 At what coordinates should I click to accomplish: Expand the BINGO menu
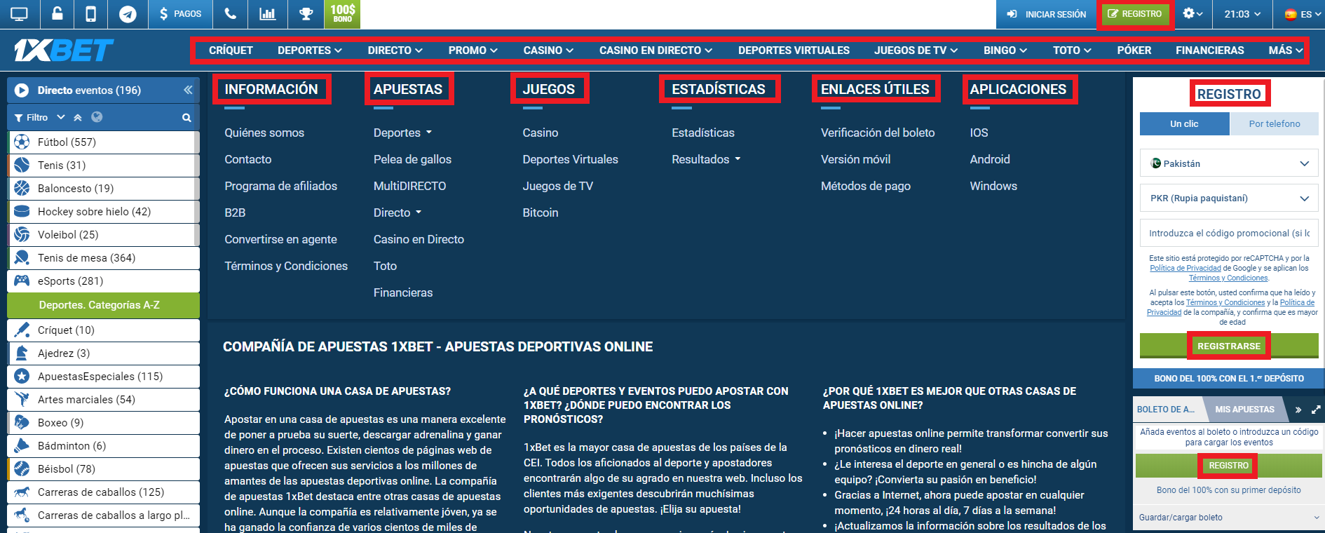[x=1005, y=50]
